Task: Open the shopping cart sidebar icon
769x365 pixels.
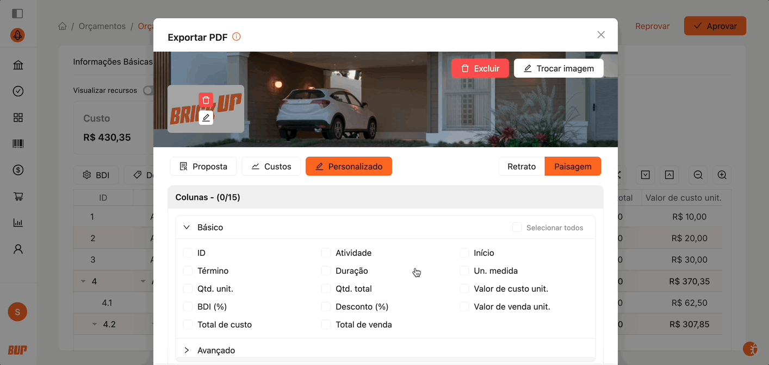Action: (x=18, y=197)
